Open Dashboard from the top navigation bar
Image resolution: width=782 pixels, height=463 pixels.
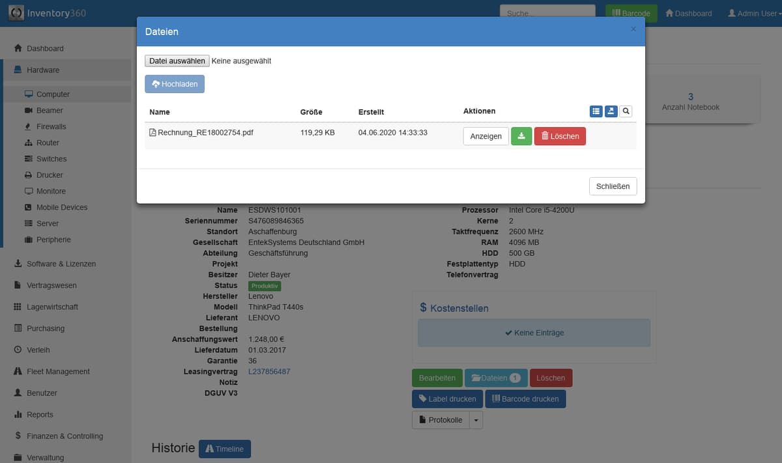coord(688,13)
